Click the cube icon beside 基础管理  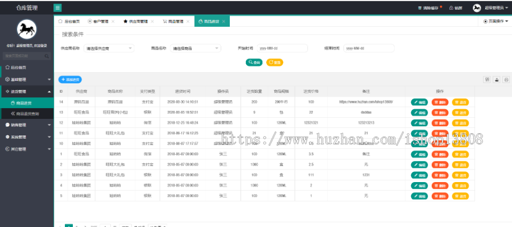click(x=7, y=80)
